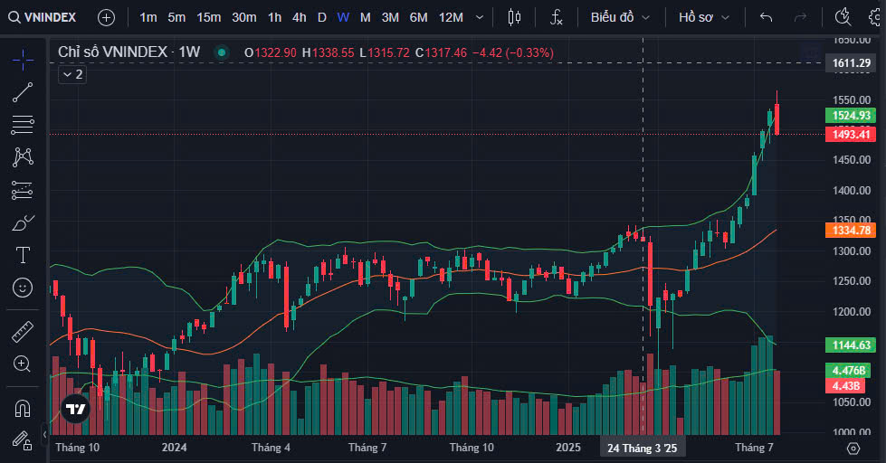Viewport: 886px width, 463px height.
Task: Toggle lock all drawing tools
Action: pyautogui.click(x=23, y=440)
